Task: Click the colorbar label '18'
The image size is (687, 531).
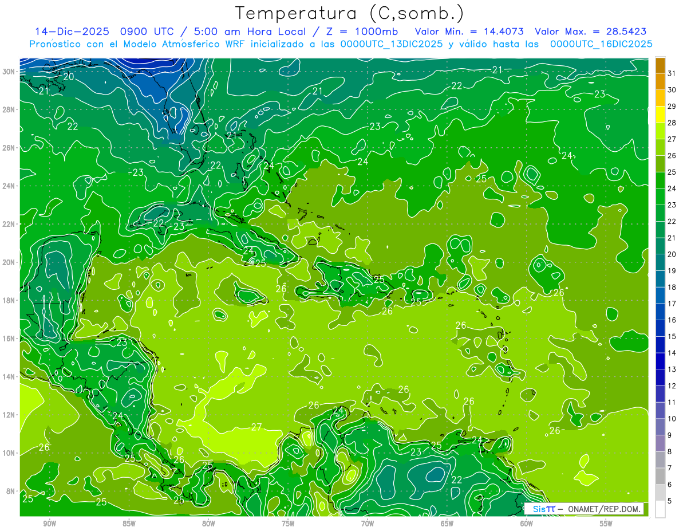Action: coord(672,287)
